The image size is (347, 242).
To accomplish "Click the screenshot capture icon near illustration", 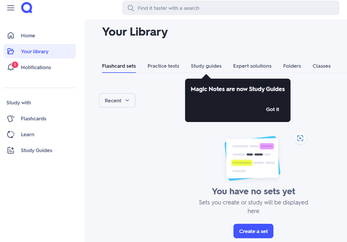I will coord(300,138).
